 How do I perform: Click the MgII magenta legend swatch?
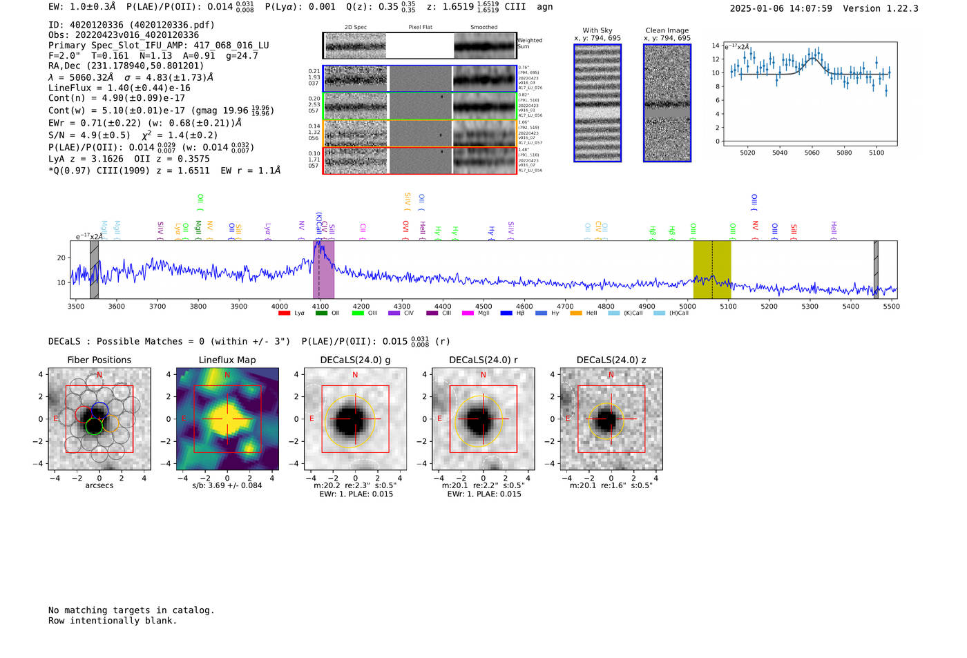pyautogui.click(x=468, y=313)
